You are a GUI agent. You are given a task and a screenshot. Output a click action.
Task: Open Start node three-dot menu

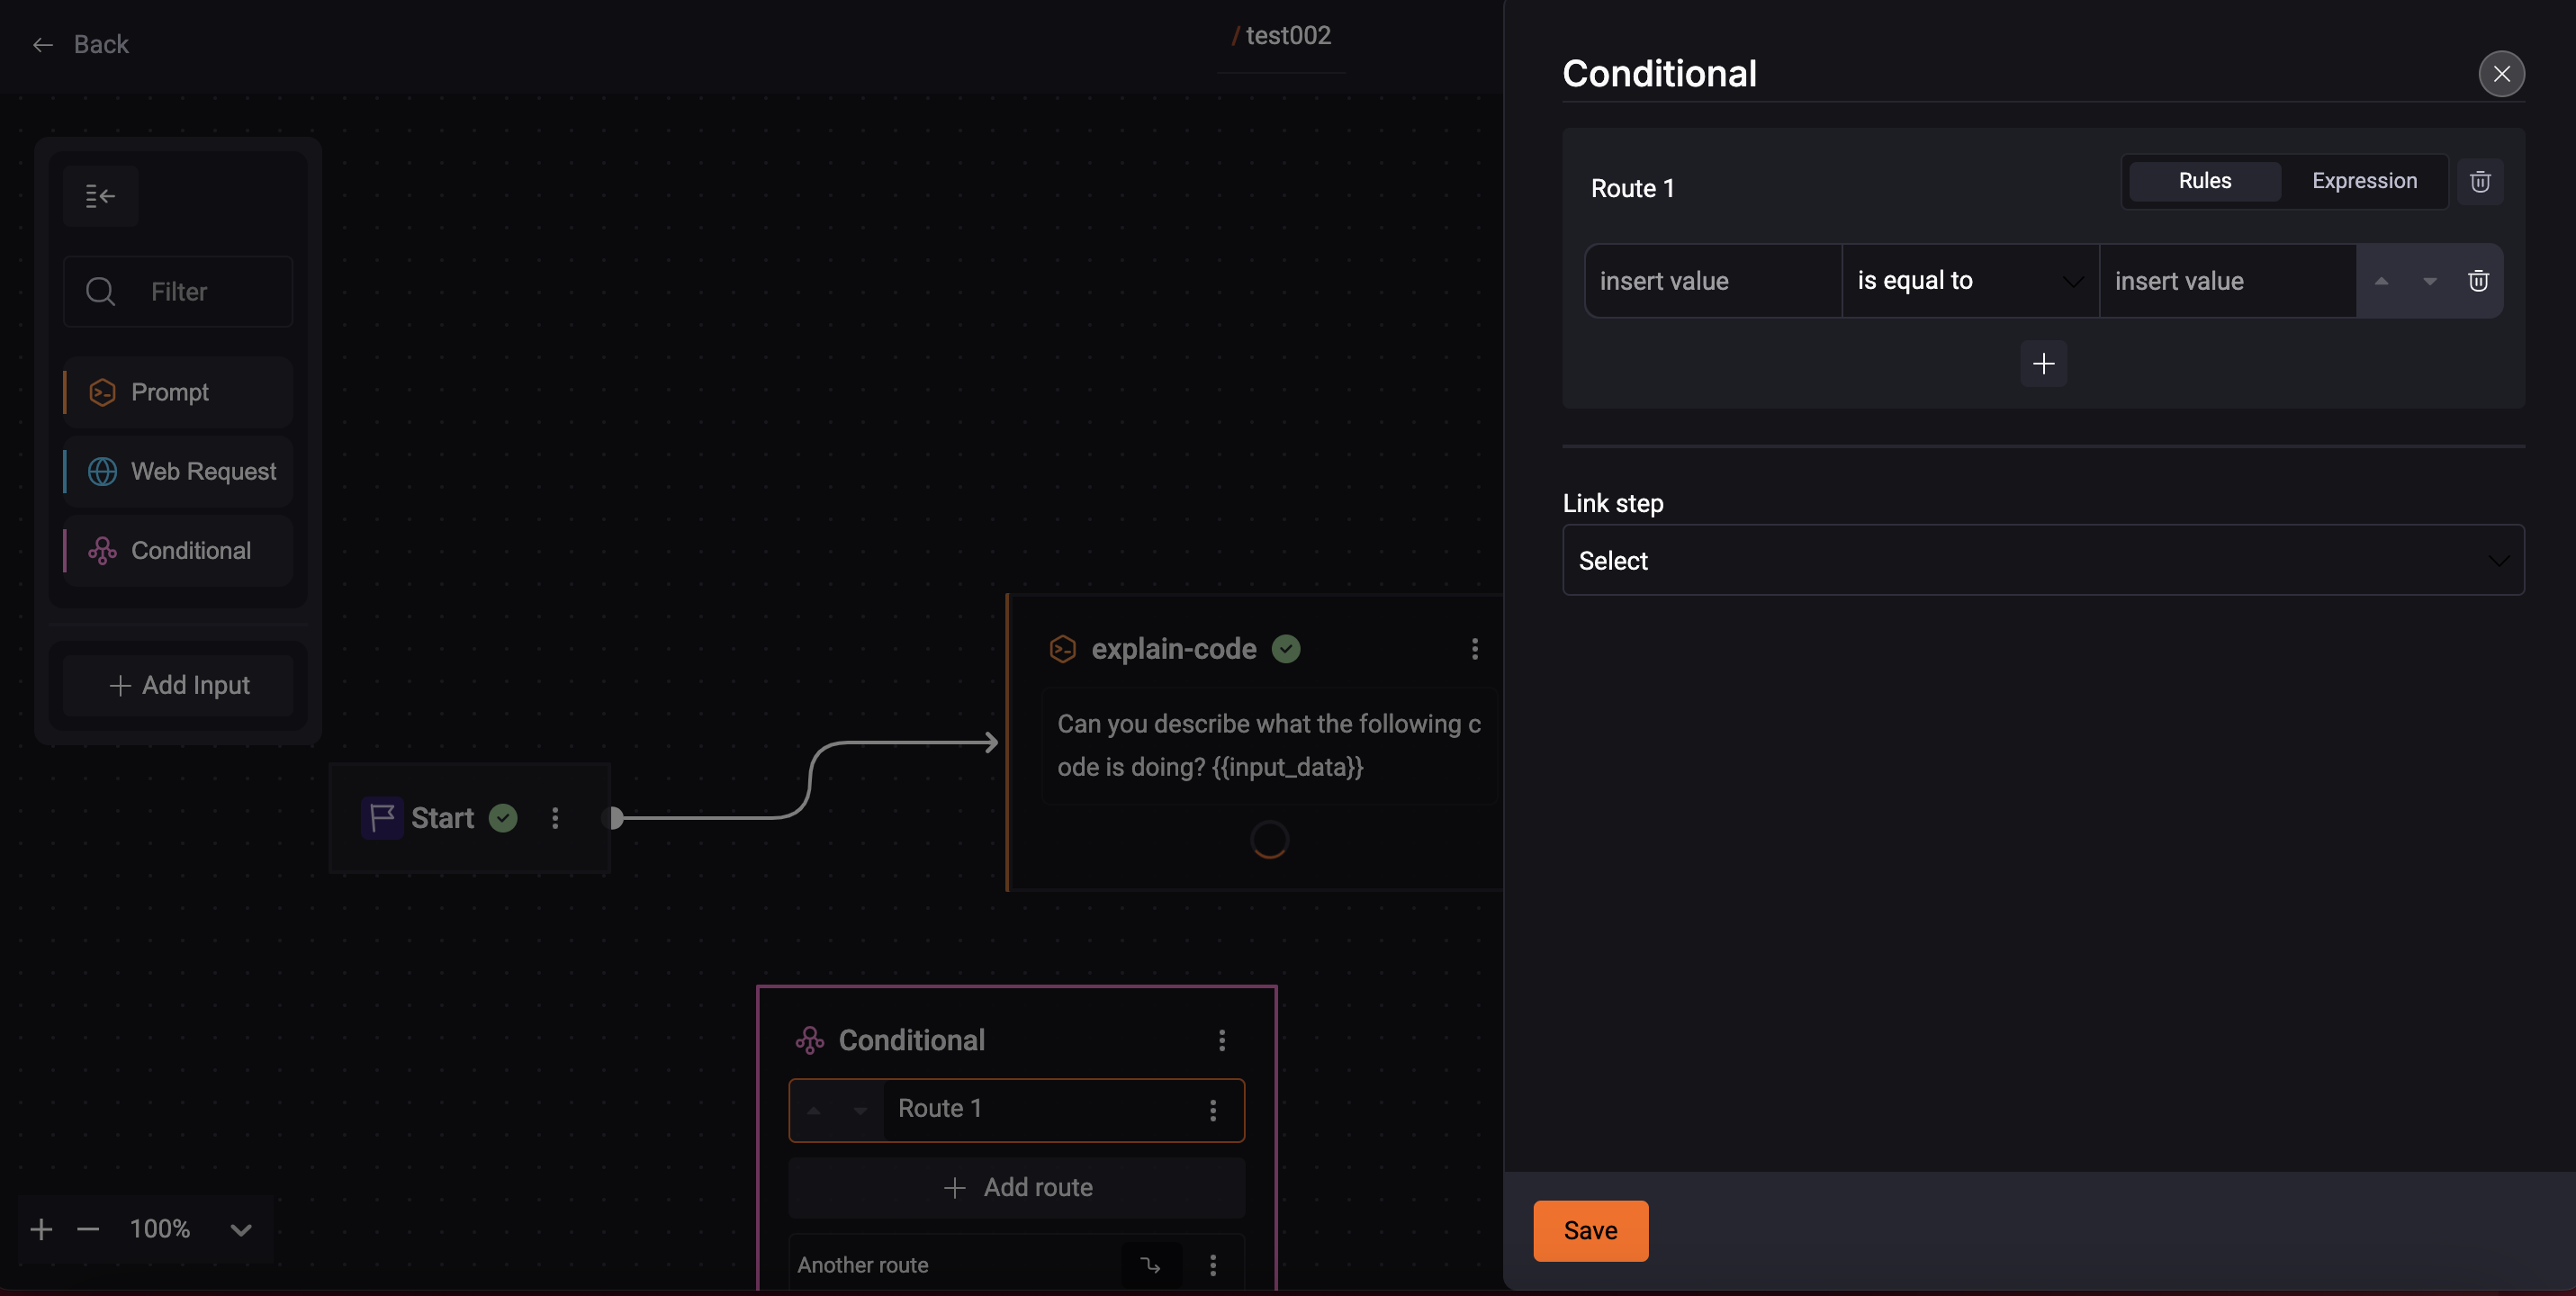tap(555, 818)
